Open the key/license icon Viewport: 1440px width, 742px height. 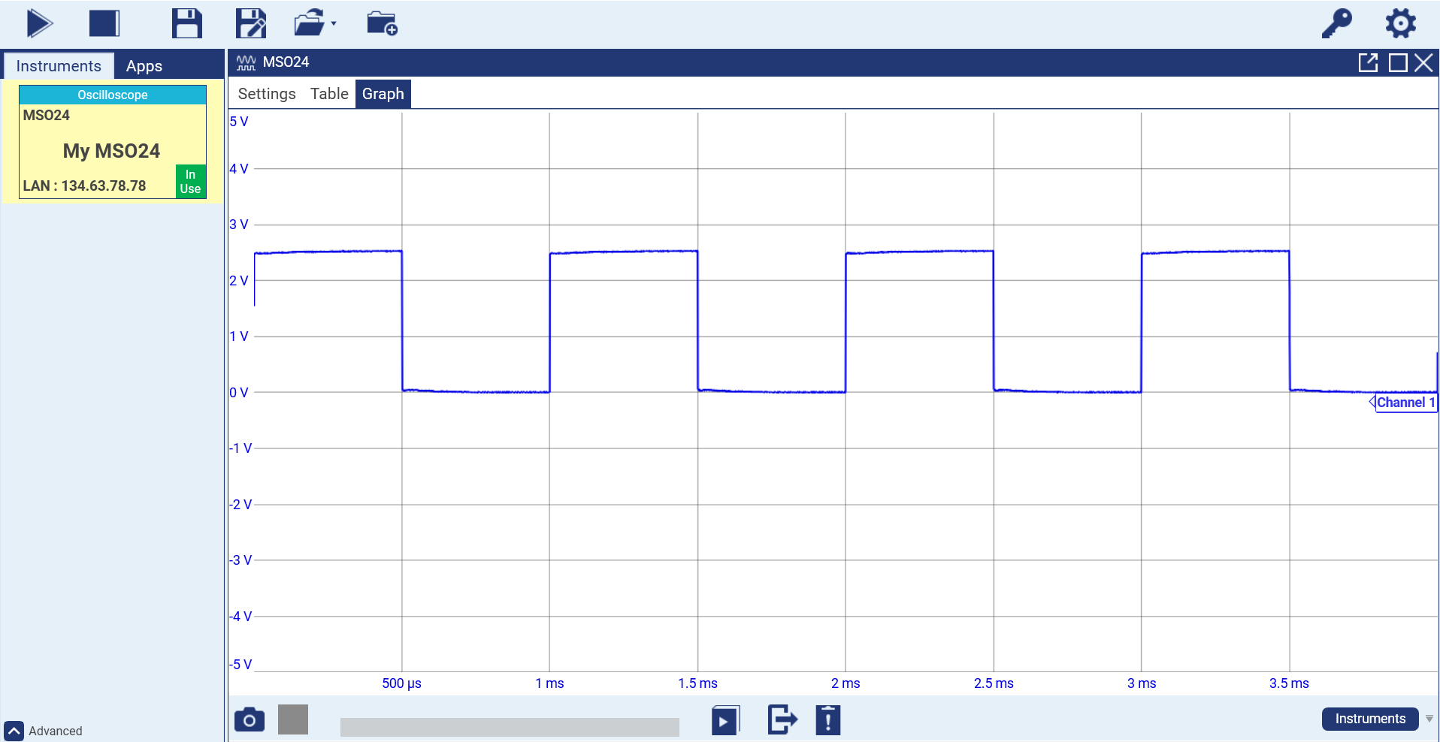tap(1338, 23)
